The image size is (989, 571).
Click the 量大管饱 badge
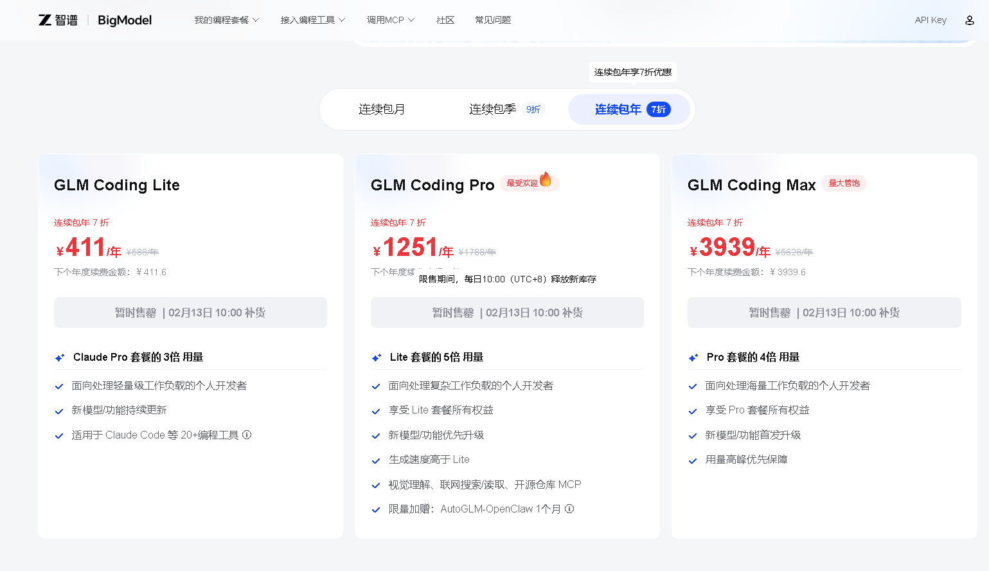[x=844, y=183]
